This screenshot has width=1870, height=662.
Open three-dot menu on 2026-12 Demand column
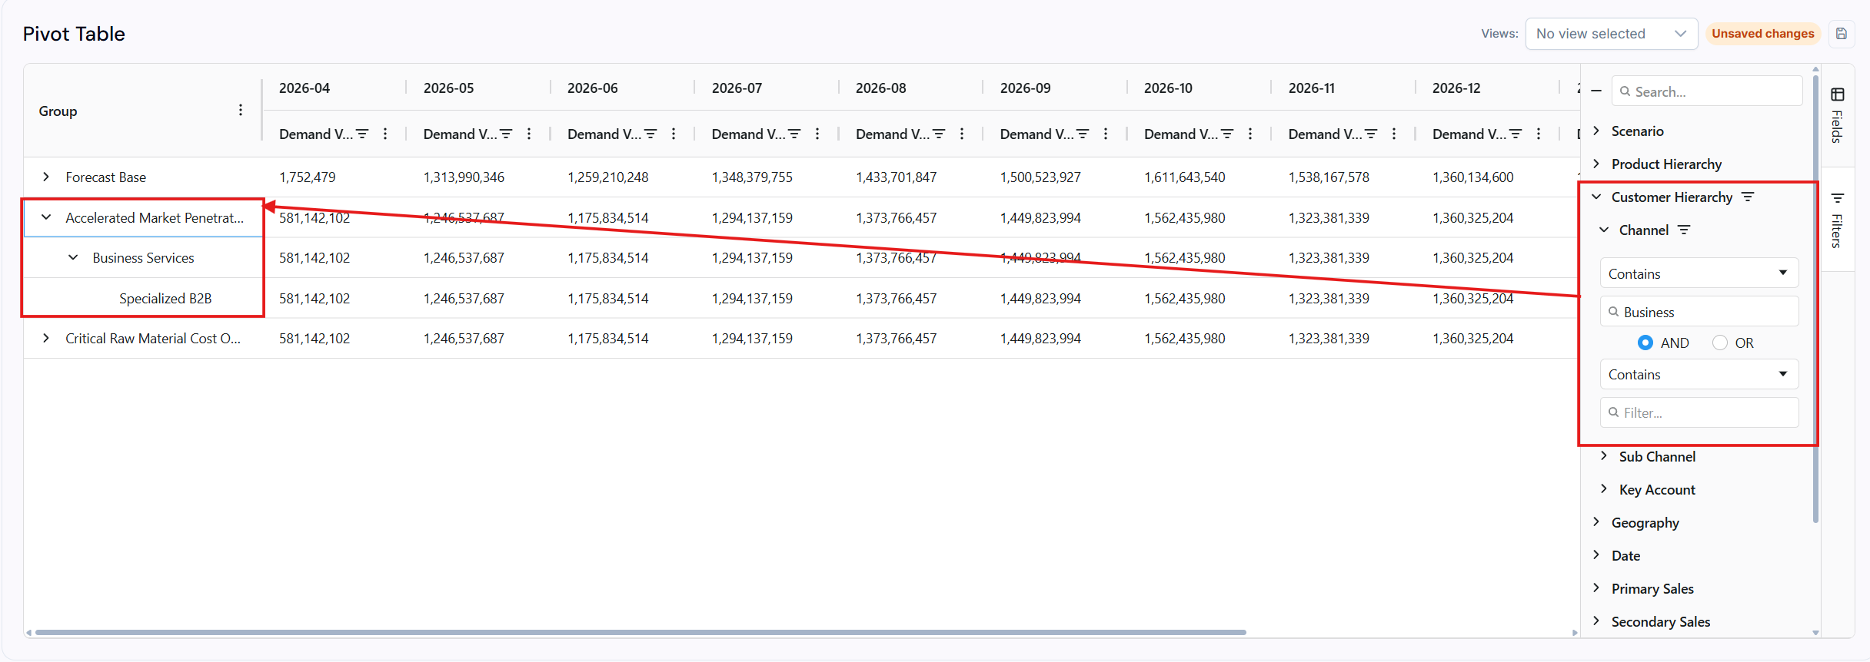(1539, 134)
